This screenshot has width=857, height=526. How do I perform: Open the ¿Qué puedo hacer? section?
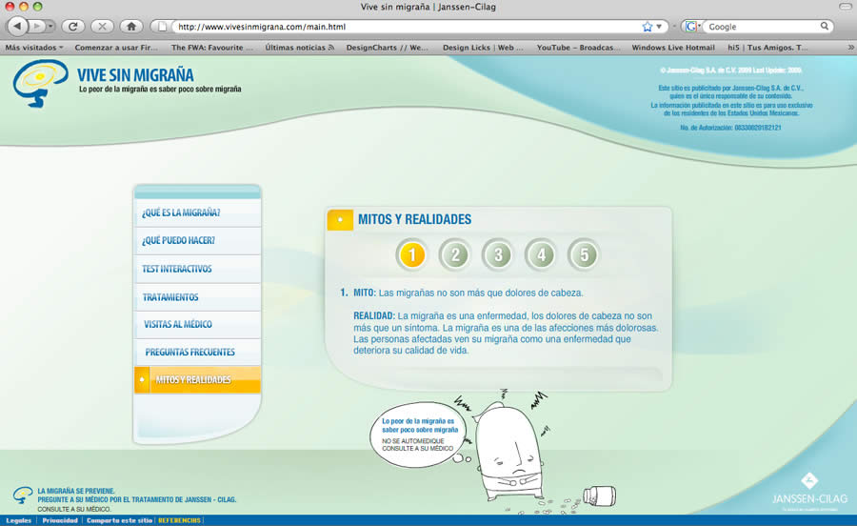tap(198, 240)
